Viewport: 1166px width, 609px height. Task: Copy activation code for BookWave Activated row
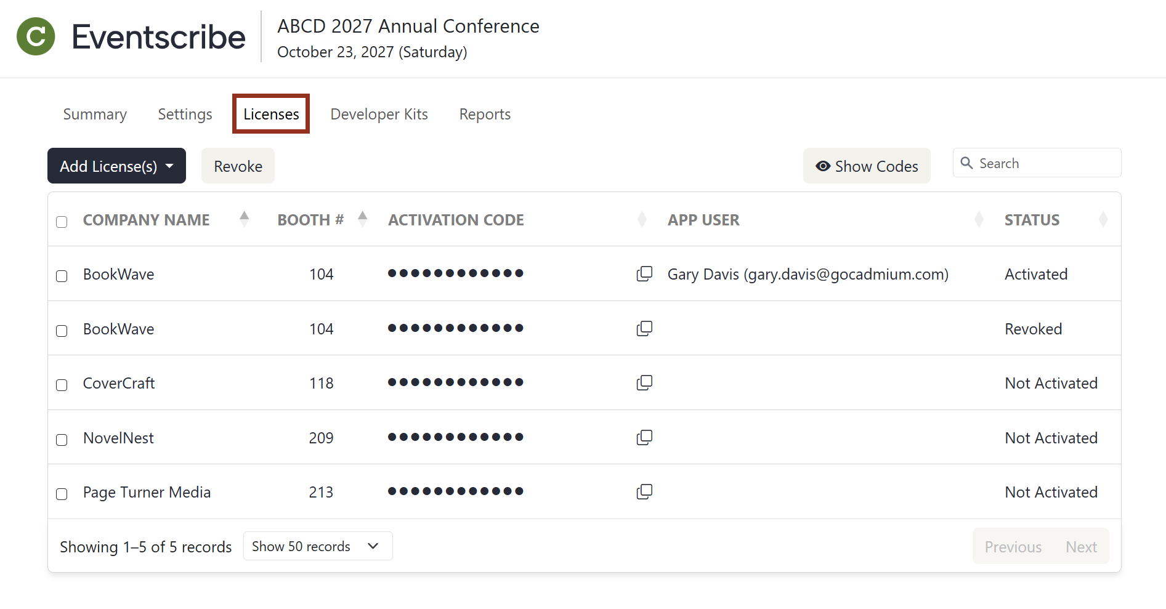point(644,273)
